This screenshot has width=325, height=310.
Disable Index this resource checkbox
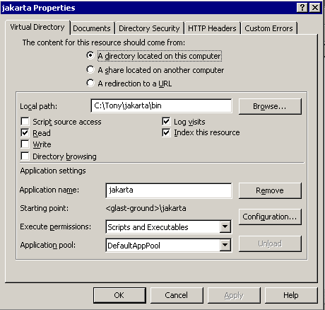pyautogui.click(x=166, y=132)
